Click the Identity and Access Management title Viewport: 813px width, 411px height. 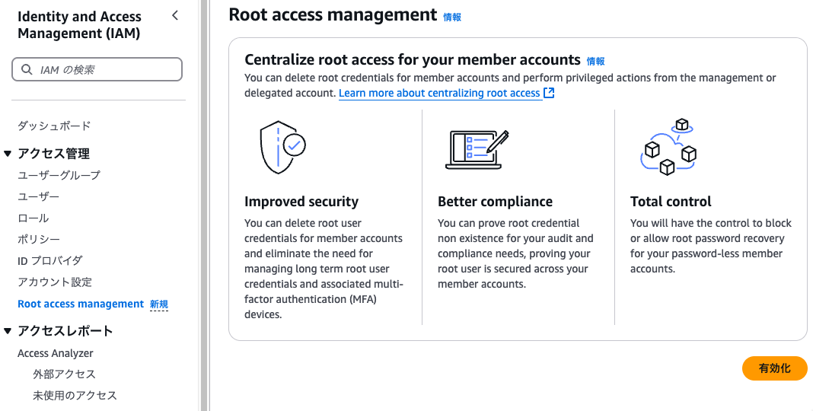(x=79, y=25)
